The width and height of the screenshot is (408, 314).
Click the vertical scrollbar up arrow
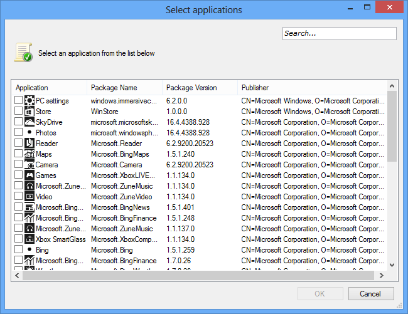(x=392, y=85)
